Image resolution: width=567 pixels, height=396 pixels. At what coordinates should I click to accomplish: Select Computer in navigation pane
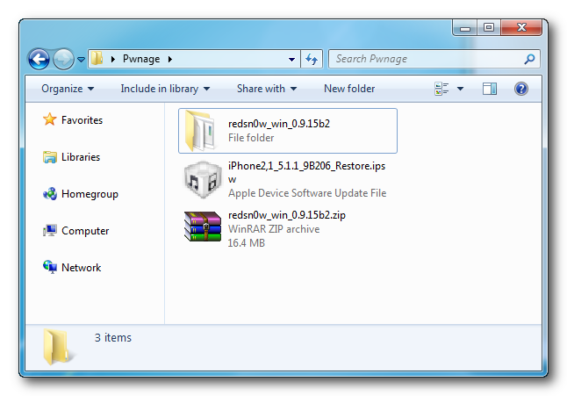coord(85,231)
